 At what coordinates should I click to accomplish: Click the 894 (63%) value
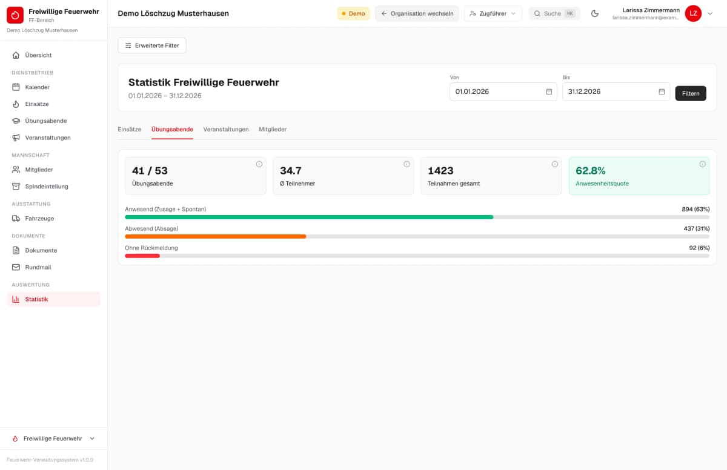point(695,209)
